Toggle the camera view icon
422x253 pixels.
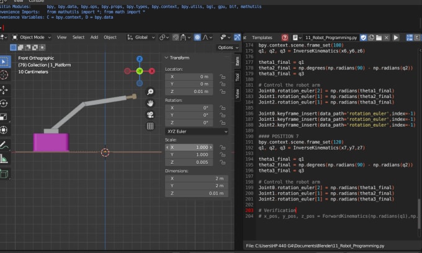[x=150, y=115]
